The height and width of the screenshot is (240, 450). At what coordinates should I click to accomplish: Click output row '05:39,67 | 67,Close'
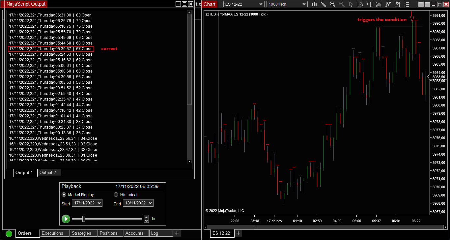pos(51,49)
